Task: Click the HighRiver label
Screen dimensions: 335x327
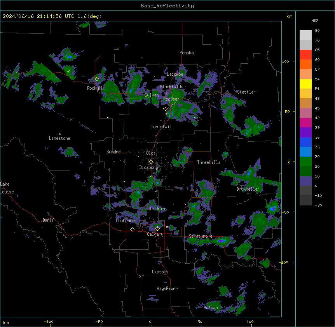Action: pyautogui.click(x=167, y=289)
